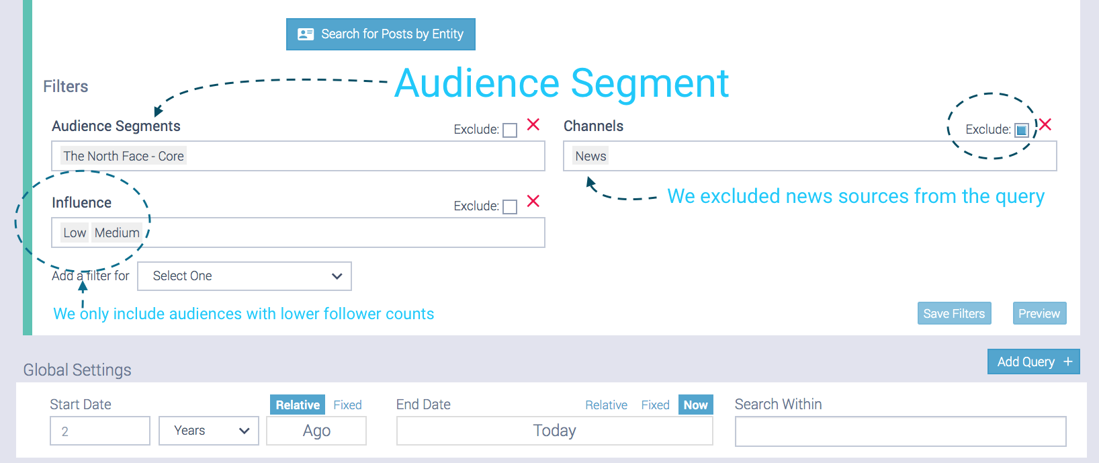The image size is (1099, 463).
Task: Click the Search Within input field
Action: (x=900, y=431)
